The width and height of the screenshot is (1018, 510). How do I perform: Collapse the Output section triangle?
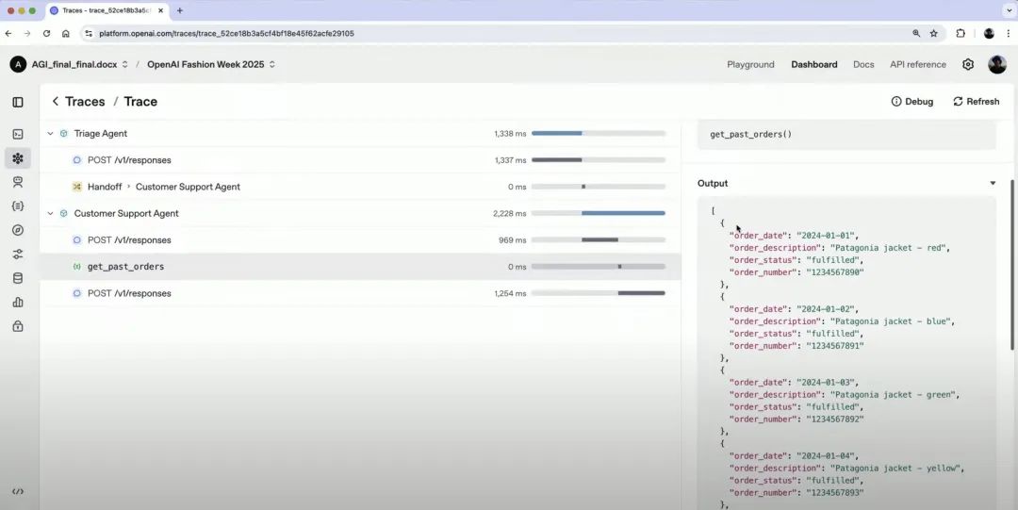tap(993, 183)
